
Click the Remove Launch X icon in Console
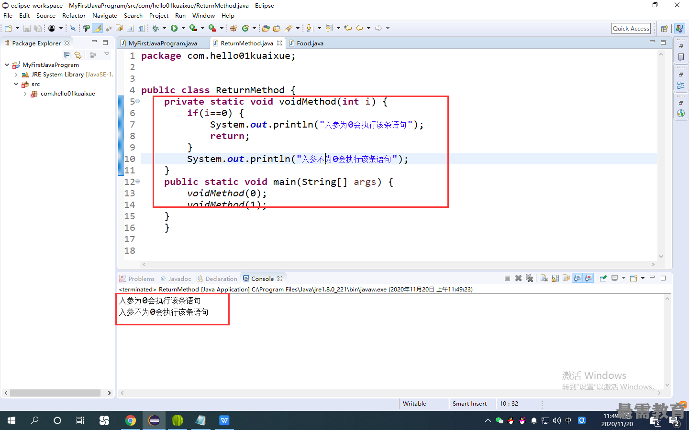518,278
